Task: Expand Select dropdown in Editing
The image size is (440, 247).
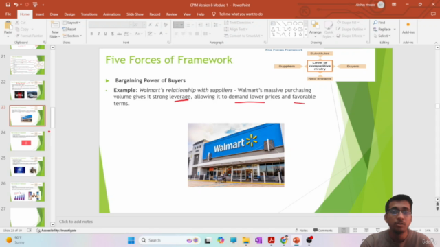Action: pyautogui.click(x=382, y=36)
